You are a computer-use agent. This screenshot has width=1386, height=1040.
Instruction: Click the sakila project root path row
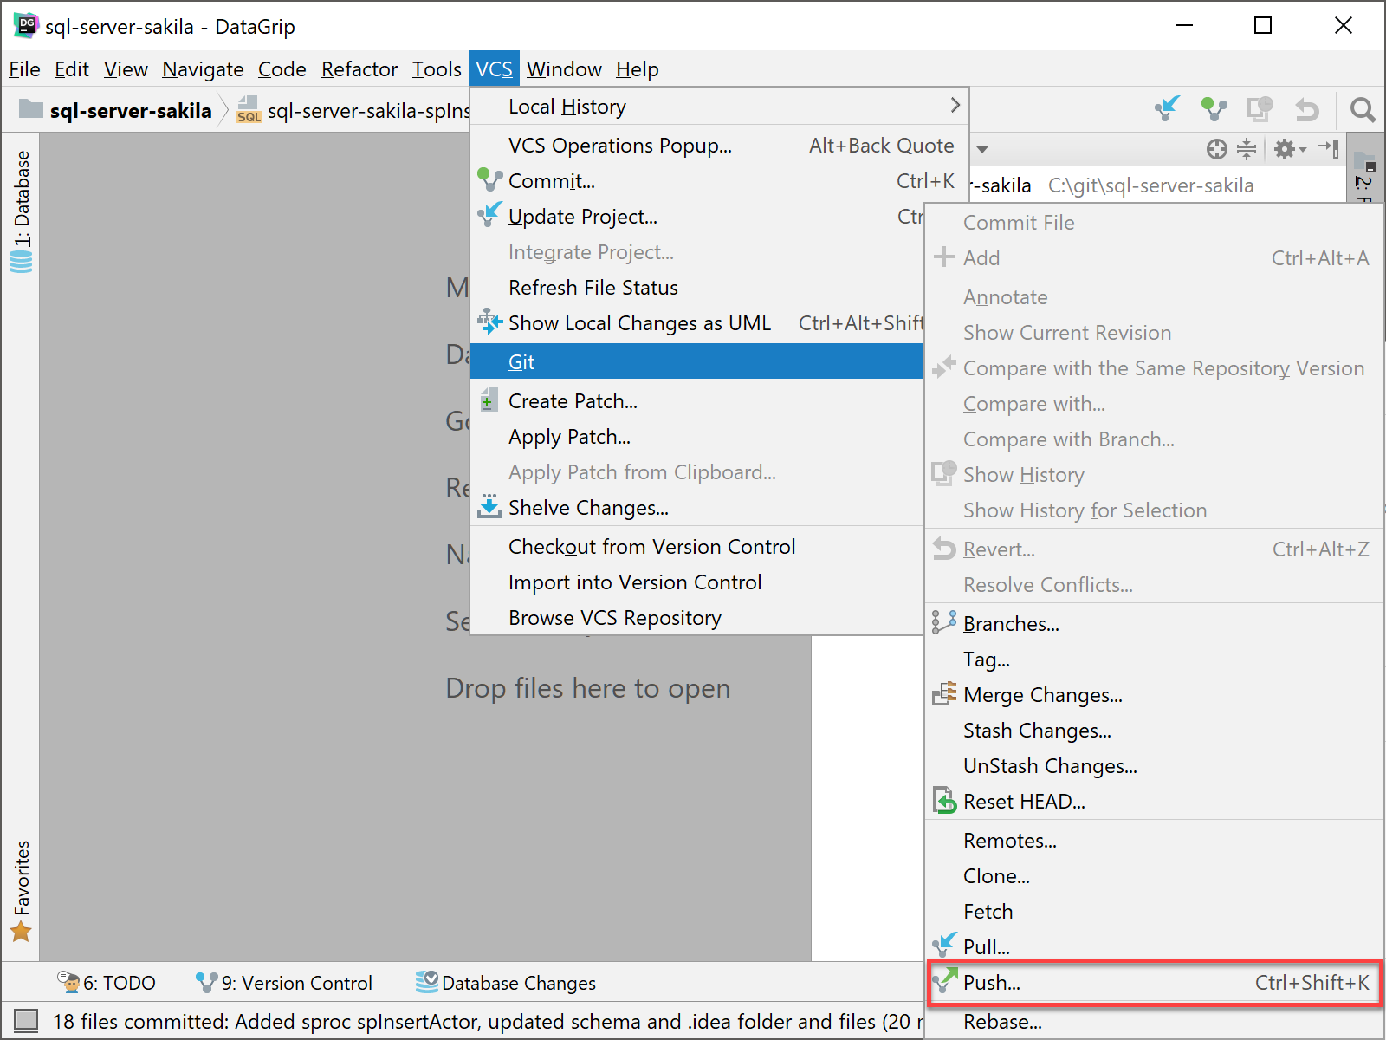tap(1156, 185)
